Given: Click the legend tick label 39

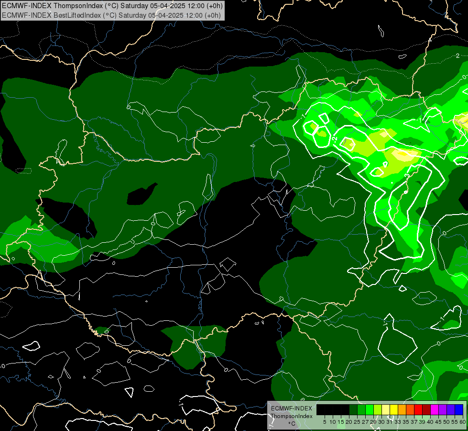Looking at the screenshot, I should click(422, 422).
